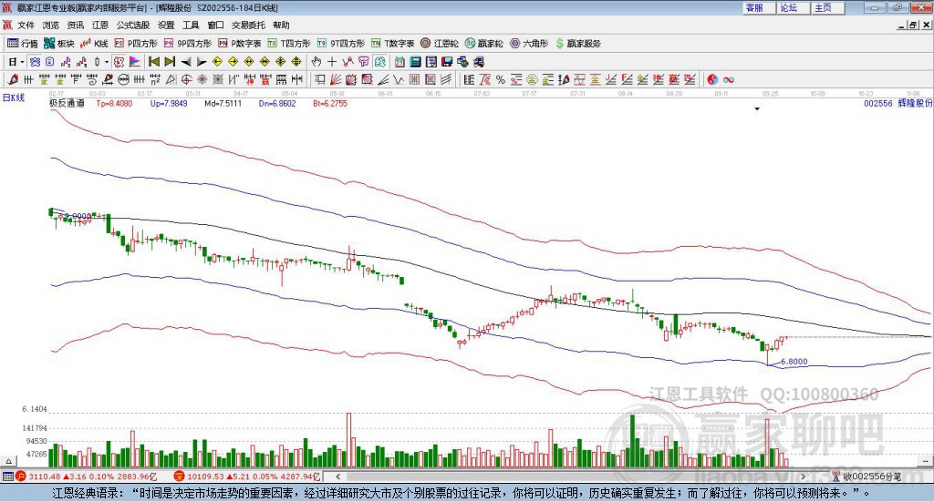Click the up triangle near volume pane

tap(8, 461)
